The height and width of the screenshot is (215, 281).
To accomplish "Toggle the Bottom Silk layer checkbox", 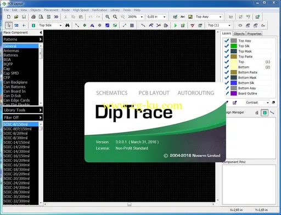I will pyautogui.click(x=227, y=83).
